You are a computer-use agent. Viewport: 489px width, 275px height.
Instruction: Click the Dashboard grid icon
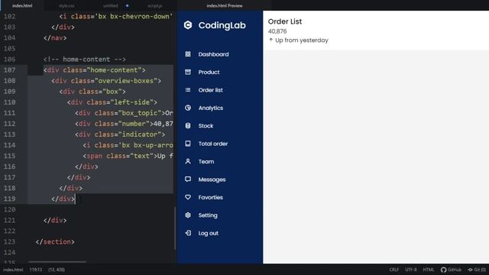[188, 54]
